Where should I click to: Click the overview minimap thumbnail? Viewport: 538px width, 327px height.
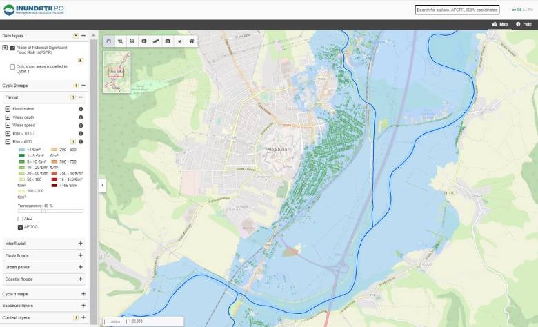[117, 72]
